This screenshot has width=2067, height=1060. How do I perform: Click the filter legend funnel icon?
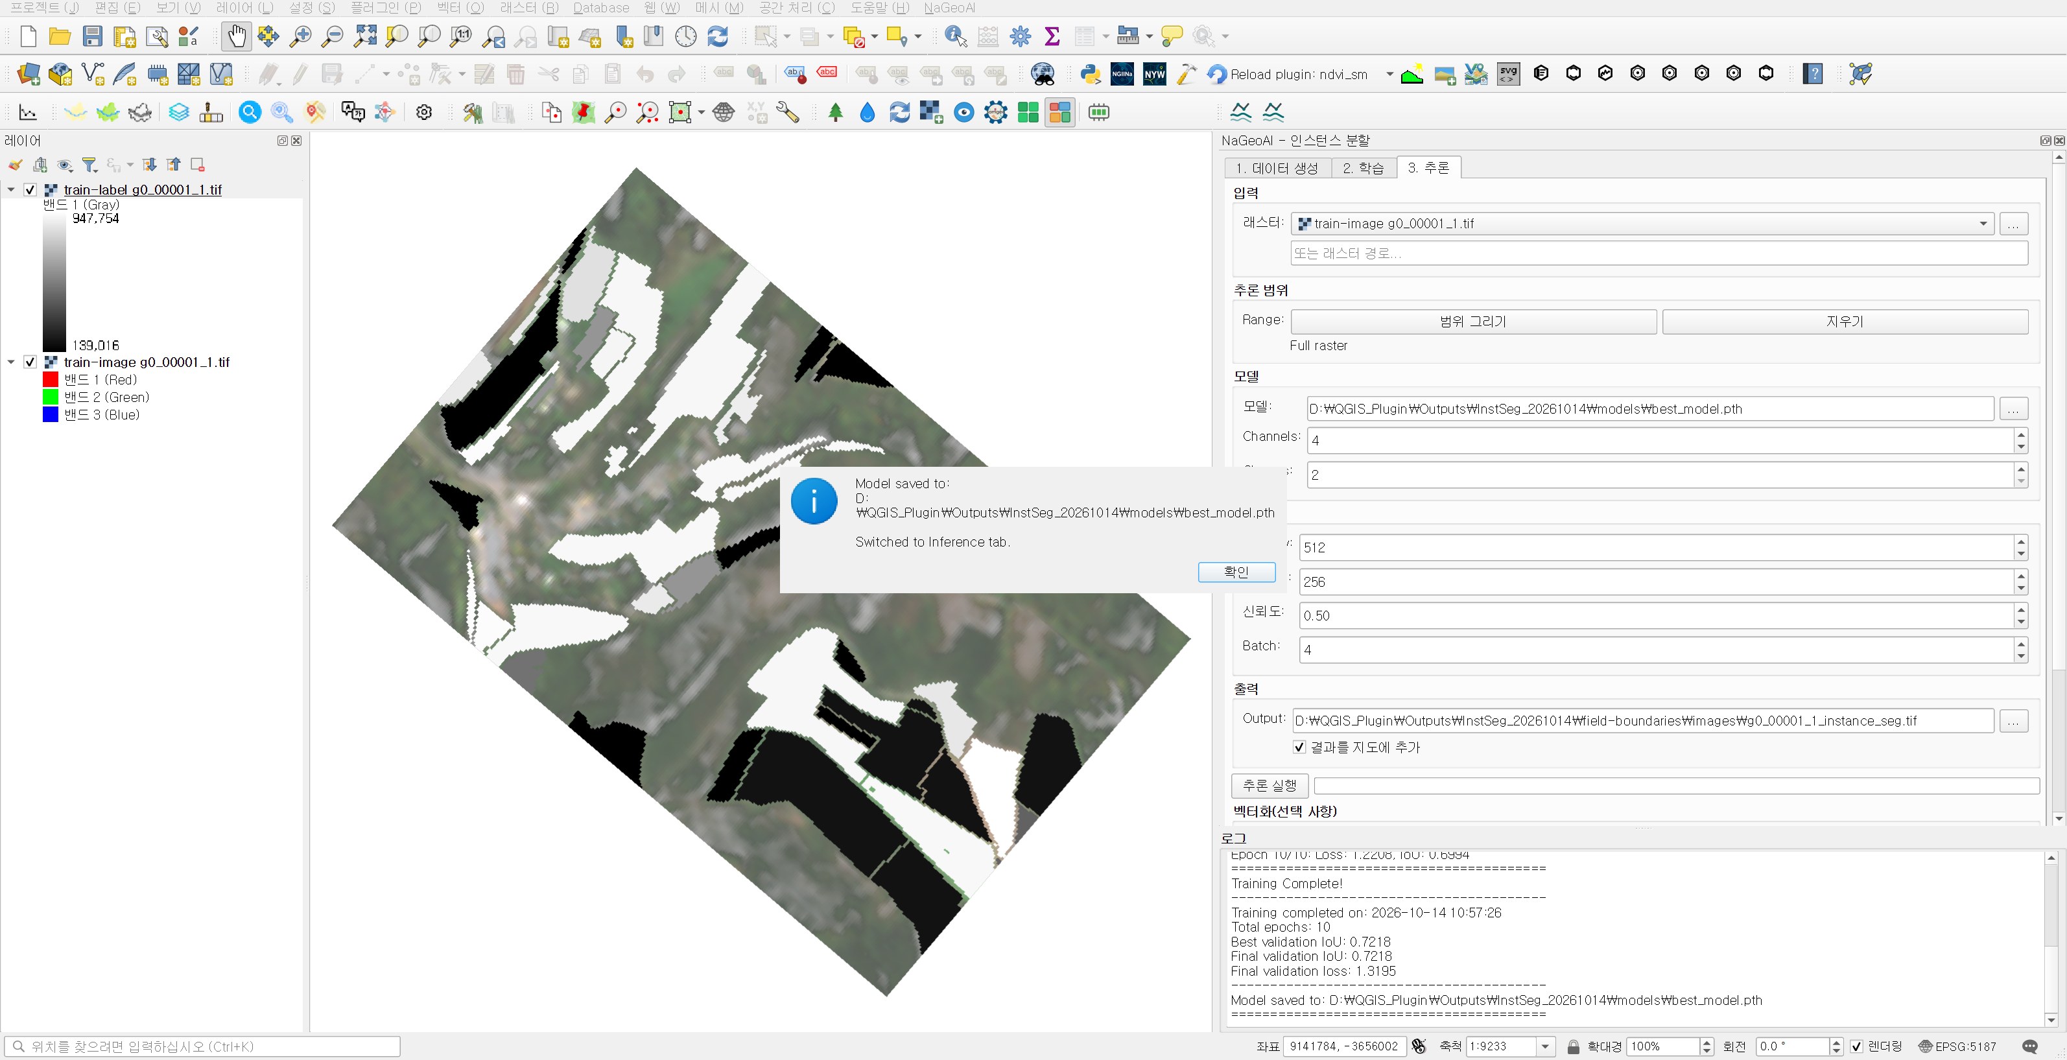90,165
